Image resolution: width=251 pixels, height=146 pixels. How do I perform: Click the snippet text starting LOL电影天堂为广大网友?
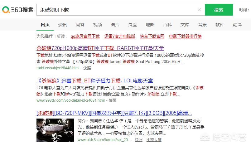(120, 91)
